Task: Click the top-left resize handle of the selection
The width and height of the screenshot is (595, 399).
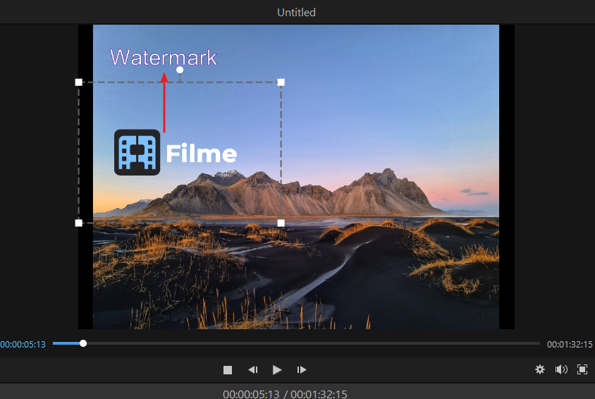Action: (78, 82)
